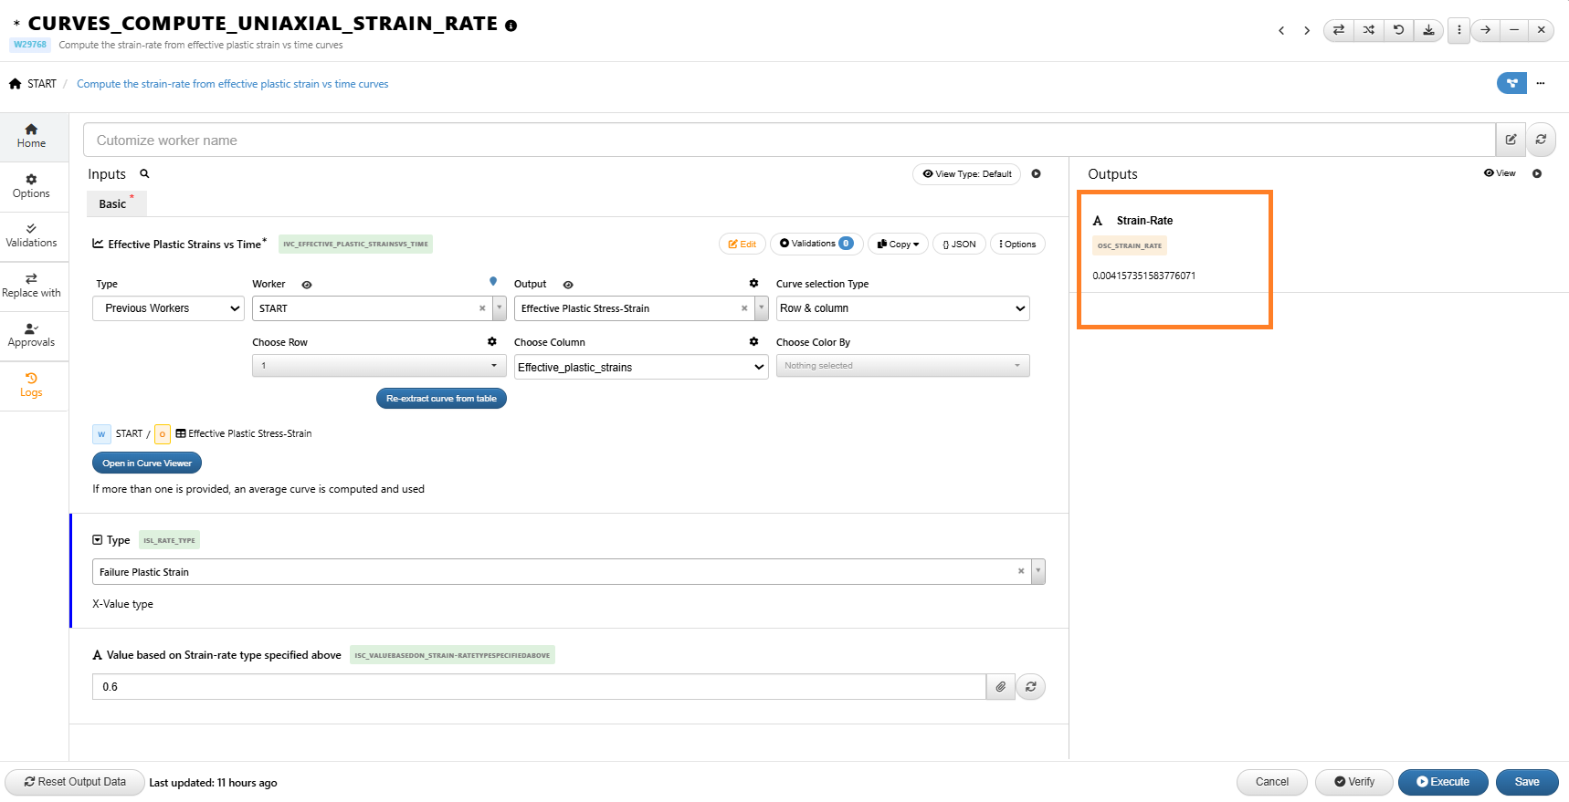Click the edit worker name pencil icon
Viewport: 1569px width, 802px height.
[1511, 140]
